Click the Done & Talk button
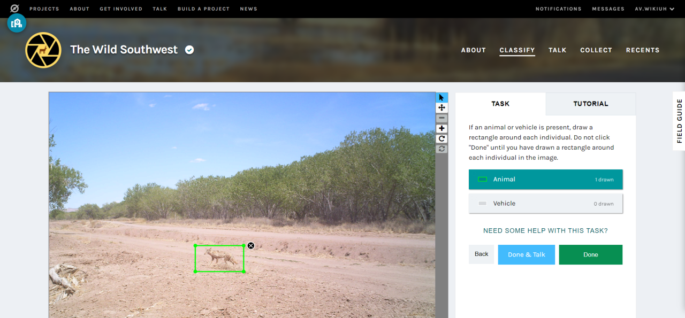Image resolution: width=685 pixels, height=318 pixels. pyautogui.click(x=527, y=254)
